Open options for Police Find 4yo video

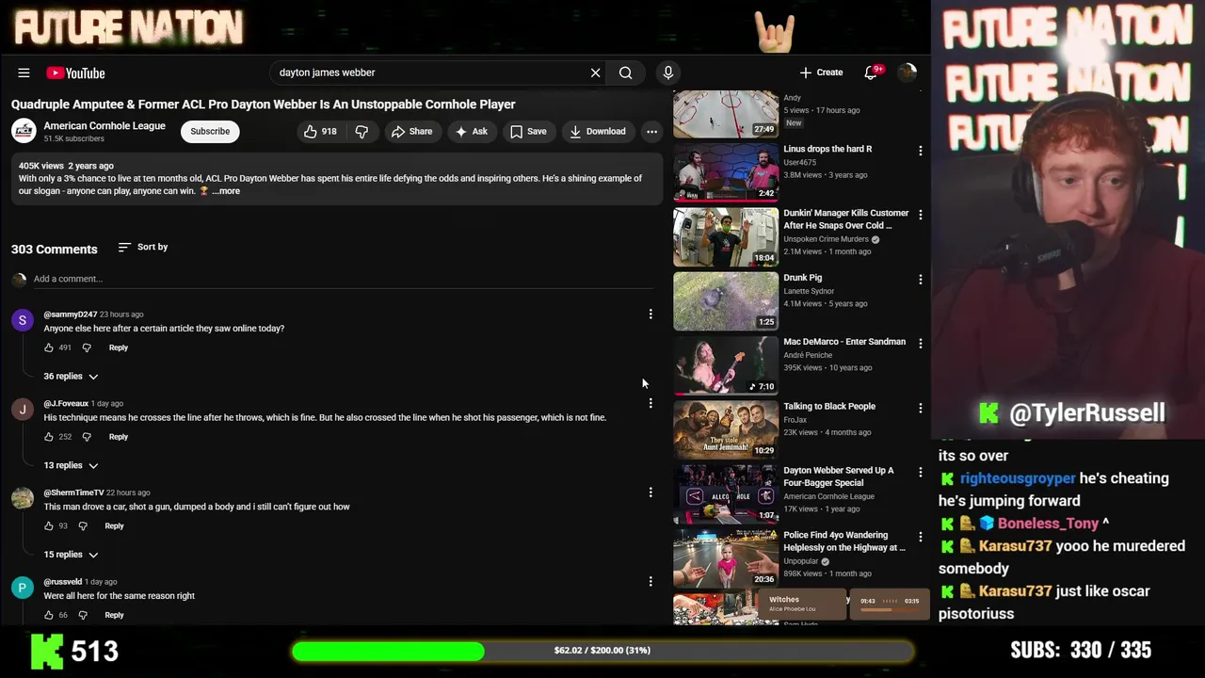(x=921, y=537)
